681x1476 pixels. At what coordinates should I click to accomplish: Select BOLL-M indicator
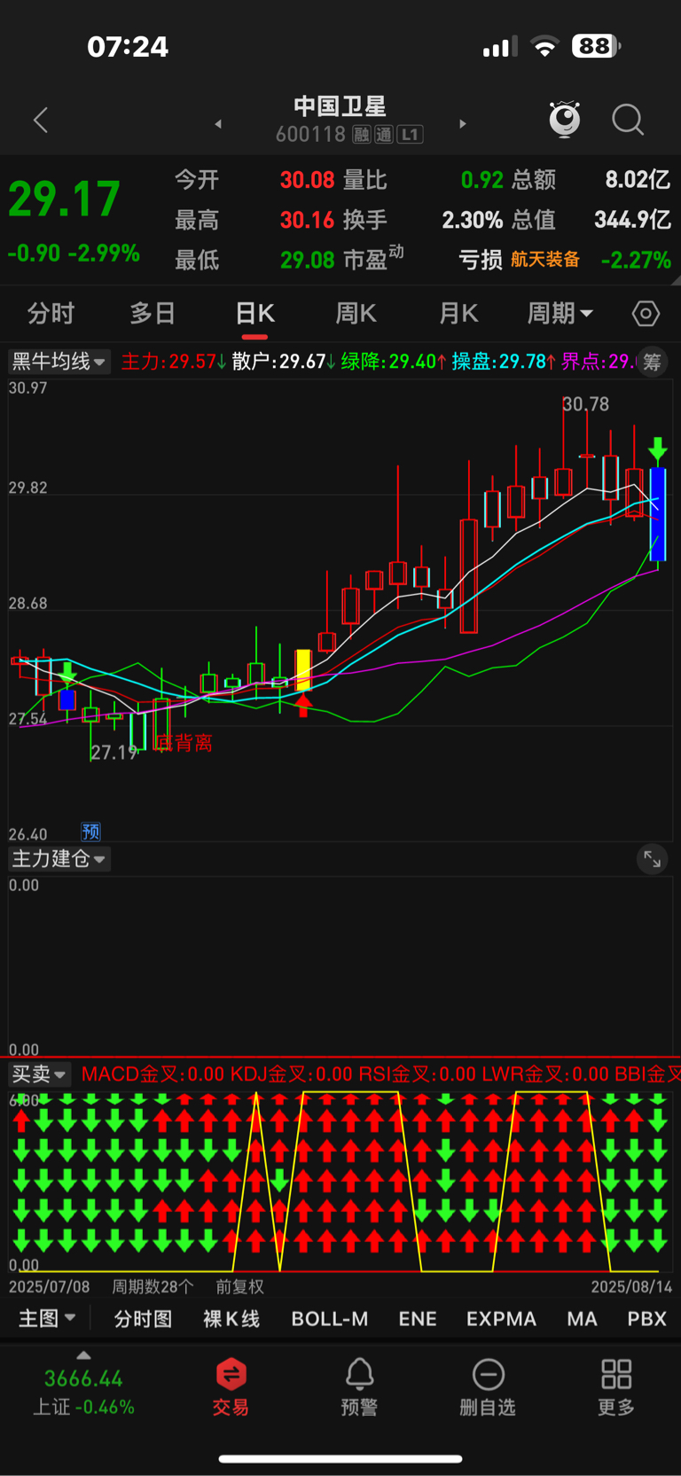click(330, 1319)
